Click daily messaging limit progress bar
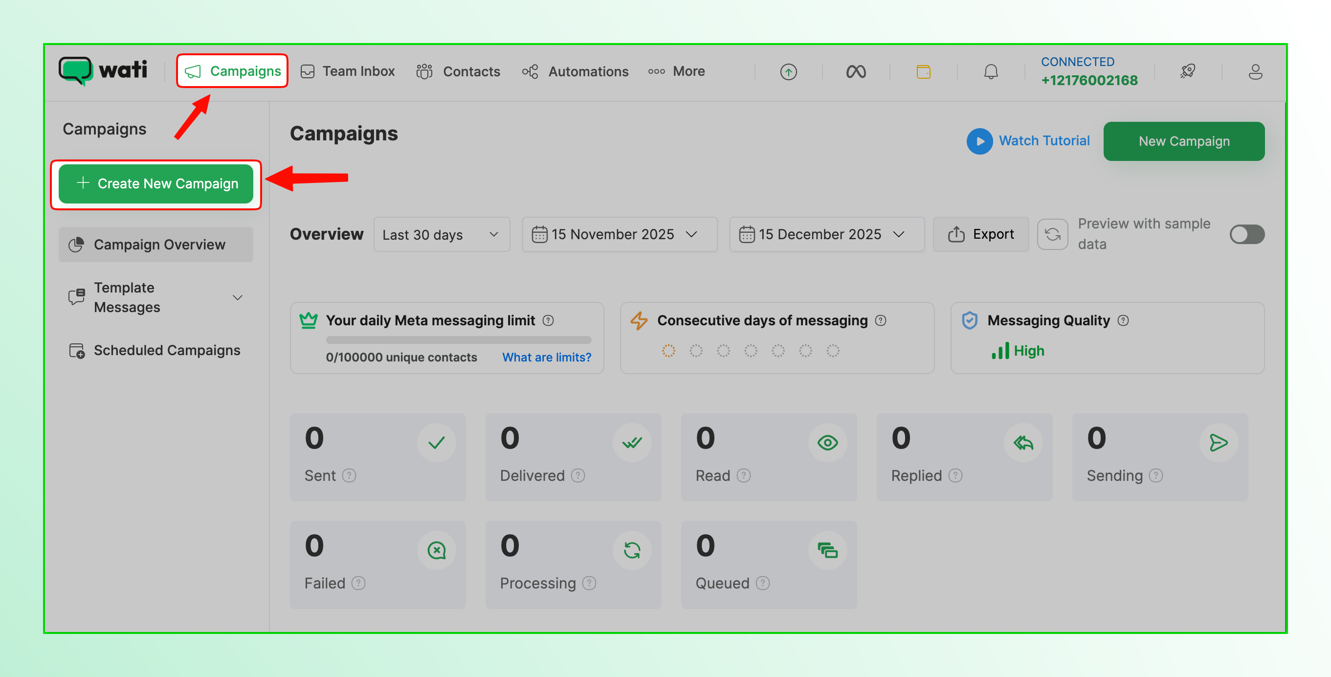Viewport: 1331px width, 677px height. click(458, 340)
